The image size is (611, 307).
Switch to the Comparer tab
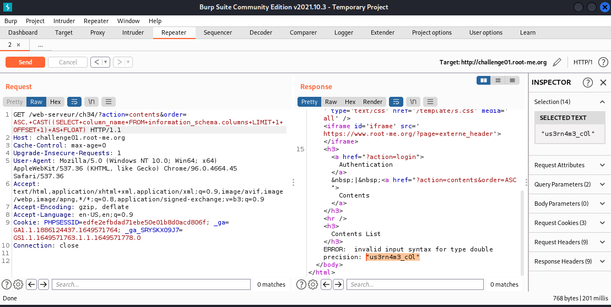[303, 32]
